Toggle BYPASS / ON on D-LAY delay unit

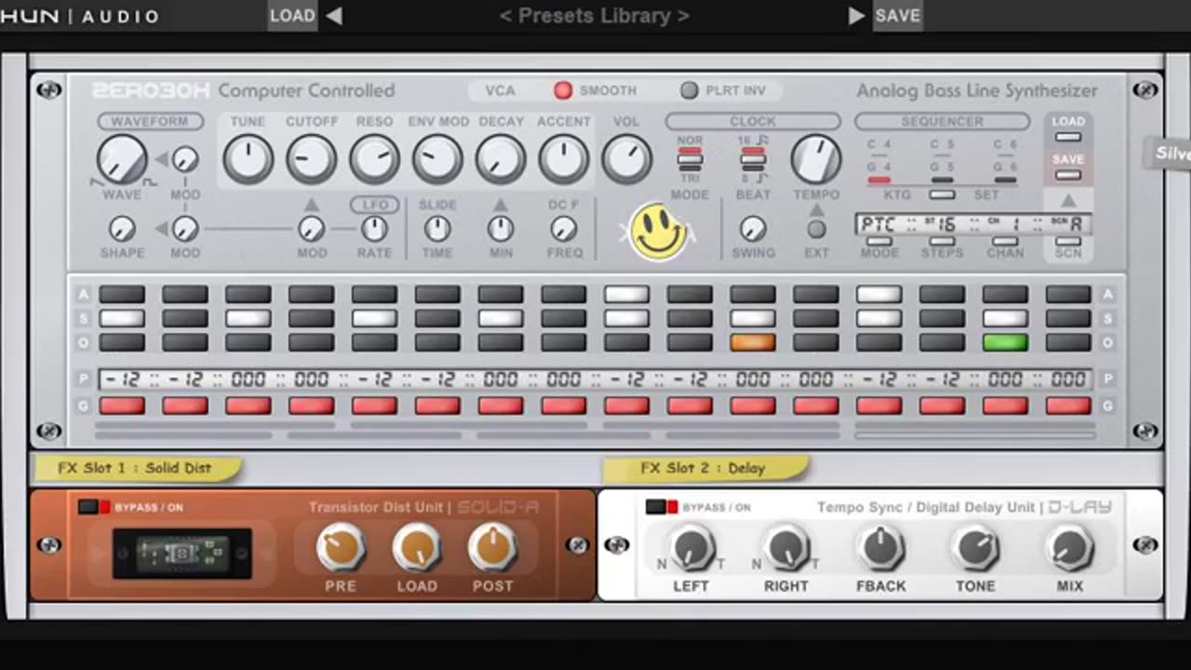[x=662, y=507]
